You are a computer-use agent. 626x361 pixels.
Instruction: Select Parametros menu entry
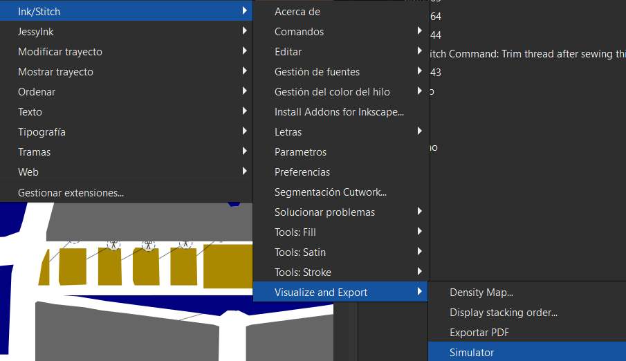[340, 151]
